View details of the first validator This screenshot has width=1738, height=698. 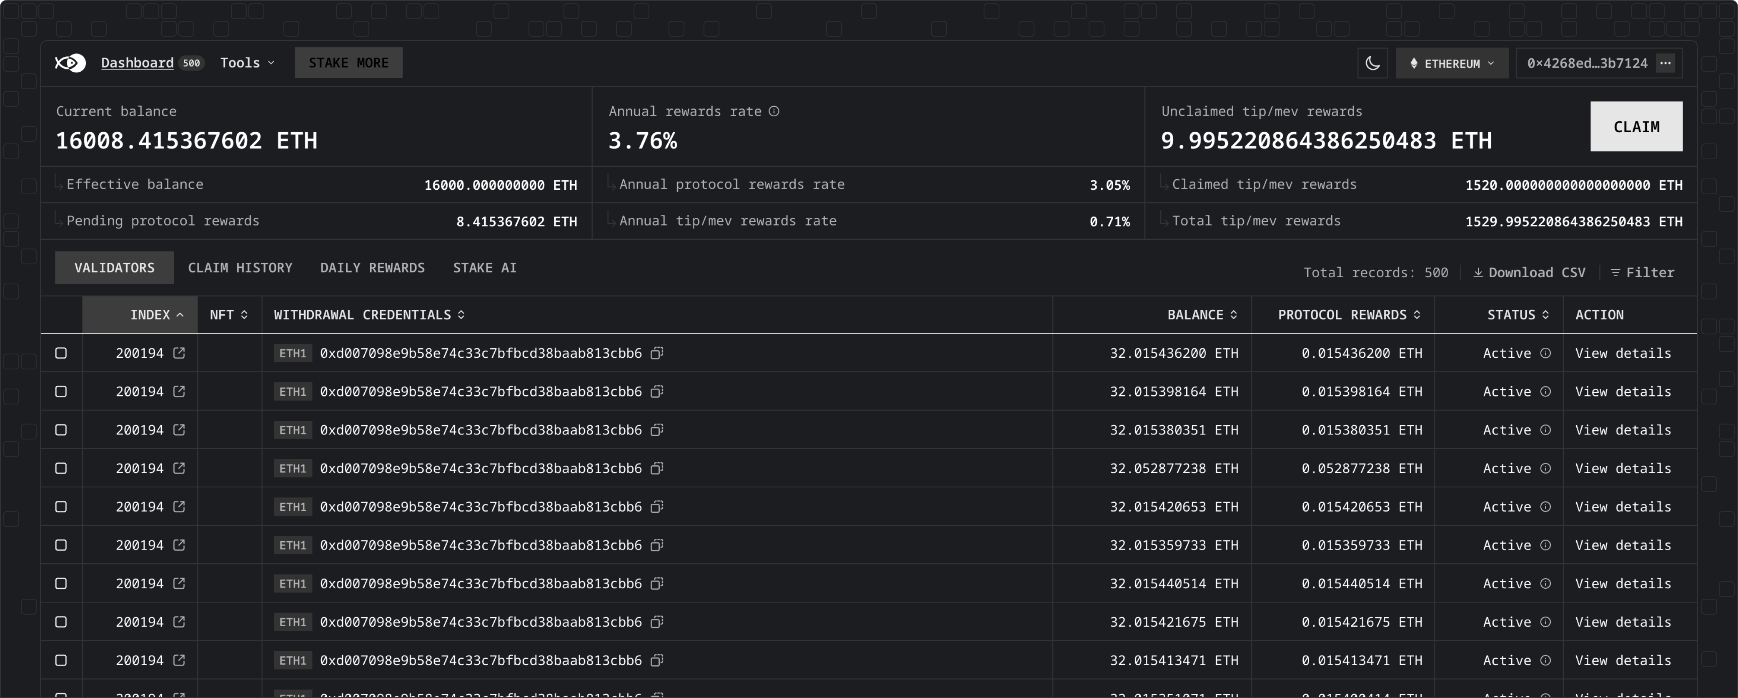point(1623,353)
